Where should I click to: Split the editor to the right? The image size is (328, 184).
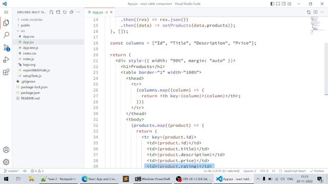tap(316, 12)
